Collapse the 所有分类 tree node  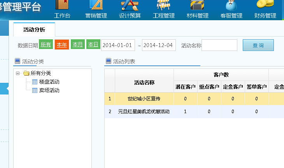click(18, 73)
